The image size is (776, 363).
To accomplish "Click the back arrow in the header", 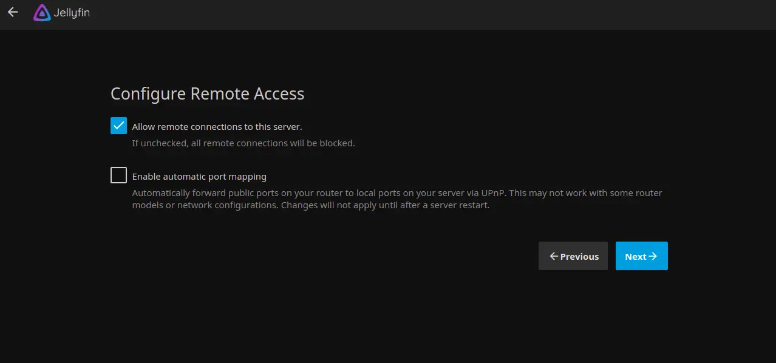I will coord(13,12).
